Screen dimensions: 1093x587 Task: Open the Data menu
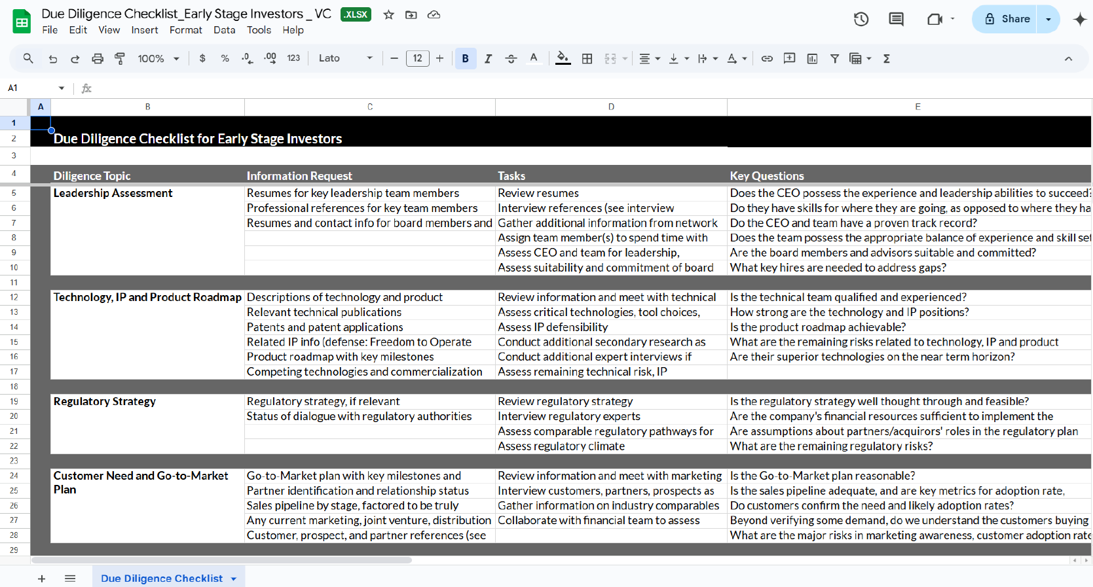point(224,30)
